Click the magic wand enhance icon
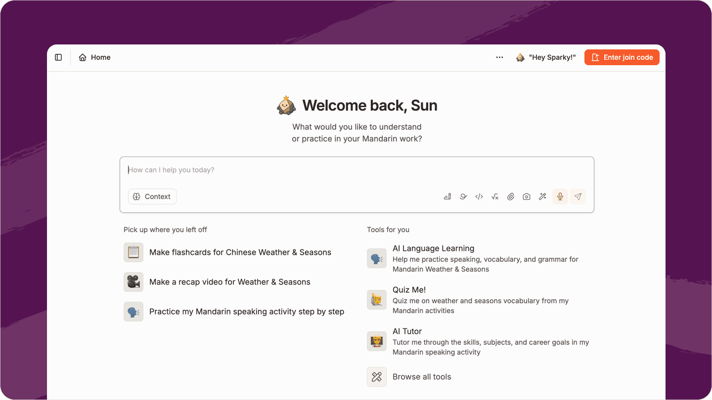This screenshot has height=400, width=712. click(542, 197)
